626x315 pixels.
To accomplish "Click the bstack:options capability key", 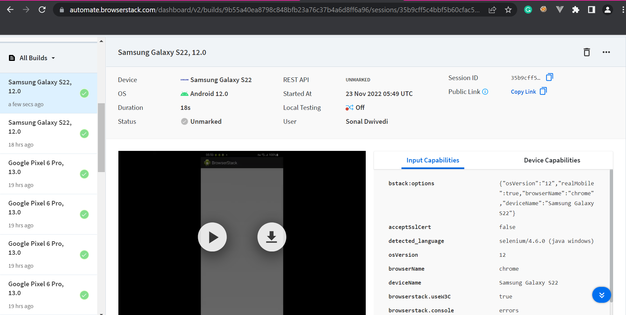I will click(x=411, y=183).
